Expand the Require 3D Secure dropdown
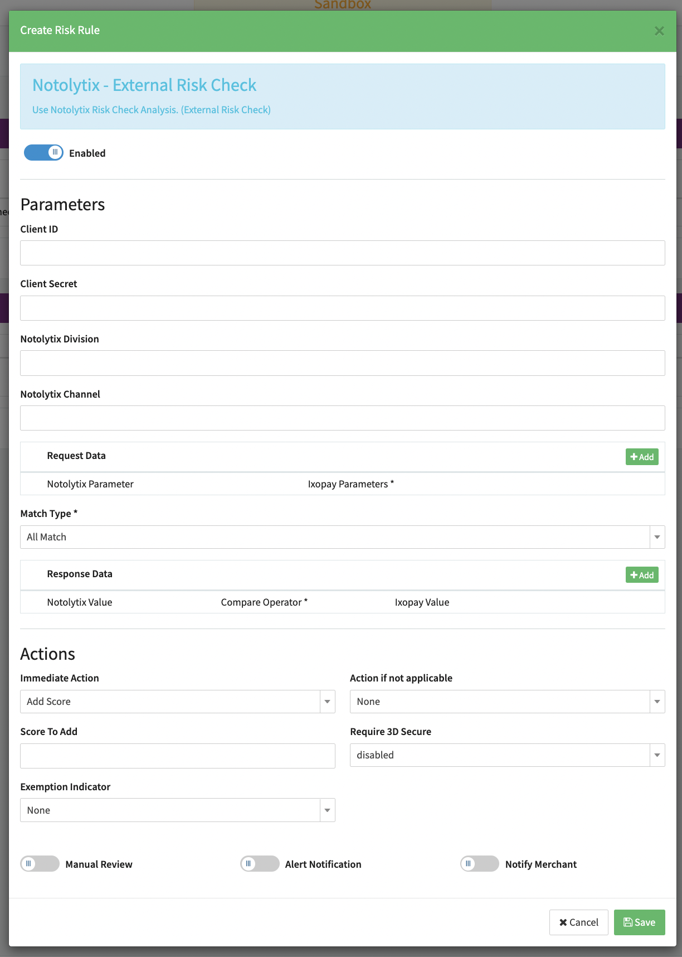The image size is (682, 957). (x=507, y=755)
